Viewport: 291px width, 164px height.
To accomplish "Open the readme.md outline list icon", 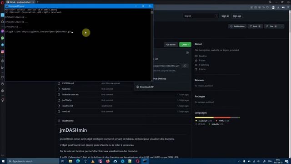I will pos(59,121).
